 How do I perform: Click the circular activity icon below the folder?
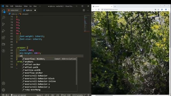point(3,51)
